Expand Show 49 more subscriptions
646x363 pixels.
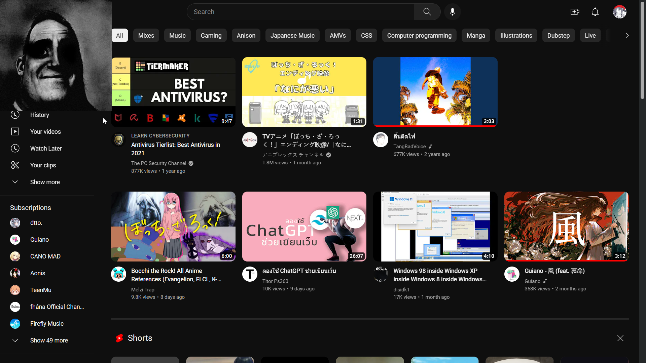click(x=49, y=340)
